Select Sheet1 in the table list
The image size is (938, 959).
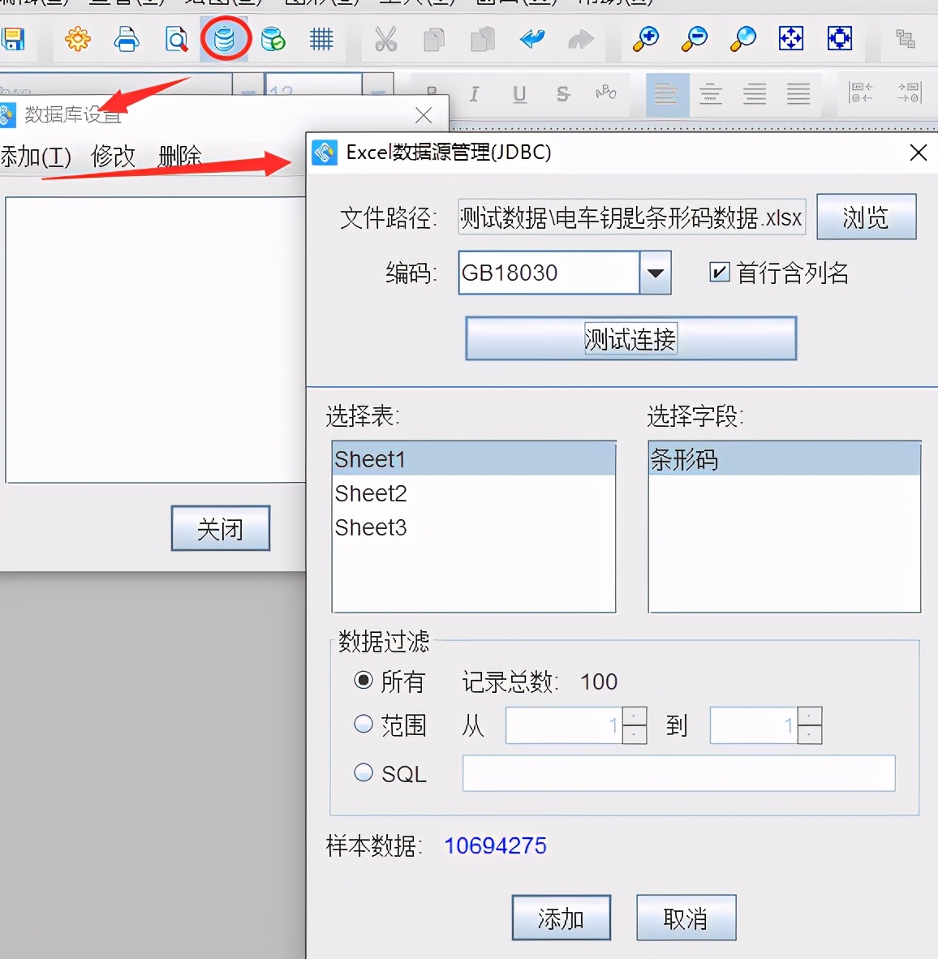[x=474, y=458]
